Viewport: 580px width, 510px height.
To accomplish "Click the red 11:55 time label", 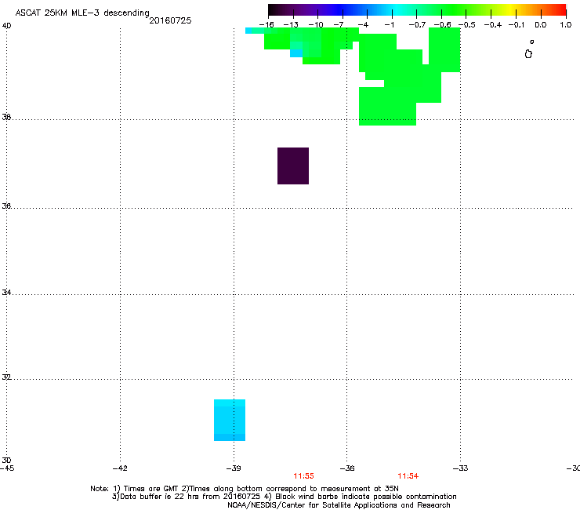I will (303, 476).
